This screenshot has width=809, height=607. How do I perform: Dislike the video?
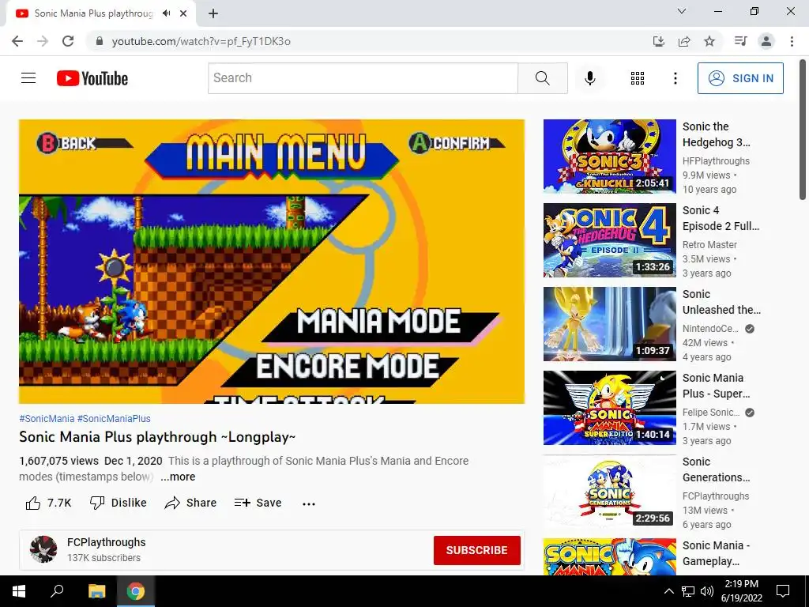(x=119, y=503)
